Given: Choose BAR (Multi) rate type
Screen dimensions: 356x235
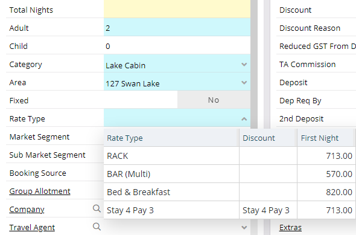Looking at the screenshot, I should click(x=229, y=174).
